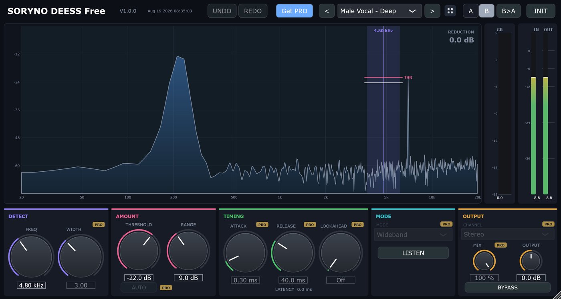The width and height of the screenshot is (561, 299).
Task: Click the RANGE knob
Action: [x=188, y=251]
